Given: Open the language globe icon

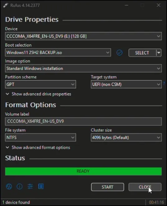Looking at the screenshot, I should [x=9, y=186].
